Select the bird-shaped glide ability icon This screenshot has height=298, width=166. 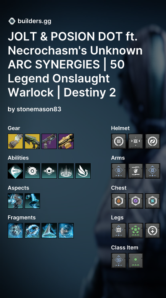(x=83, y=171)
